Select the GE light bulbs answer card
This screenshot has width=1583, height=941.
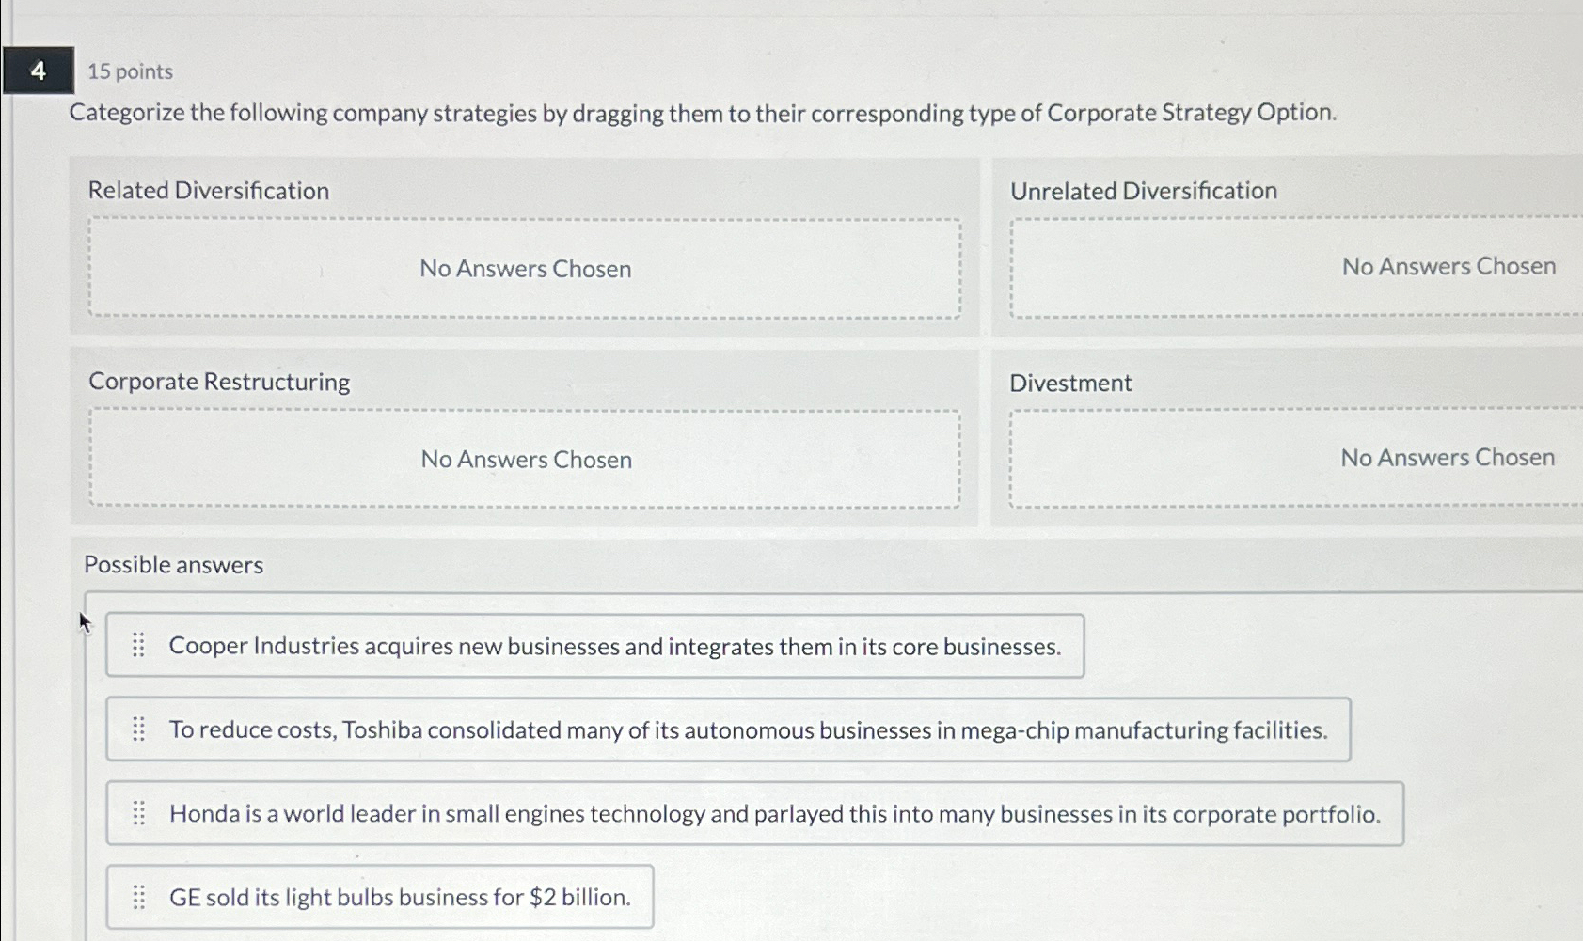400,897
